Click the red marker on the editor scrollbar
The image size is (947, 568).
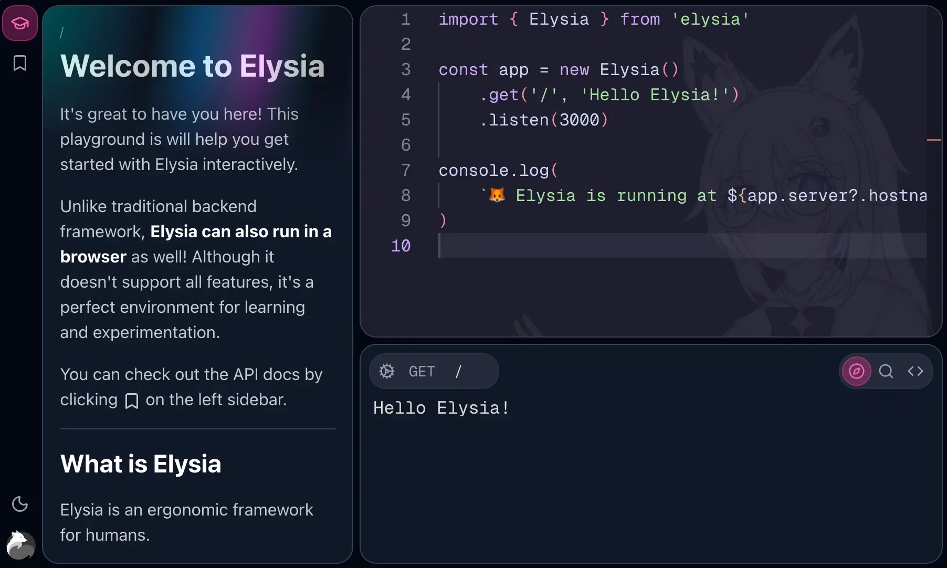(x=934, y=140)
